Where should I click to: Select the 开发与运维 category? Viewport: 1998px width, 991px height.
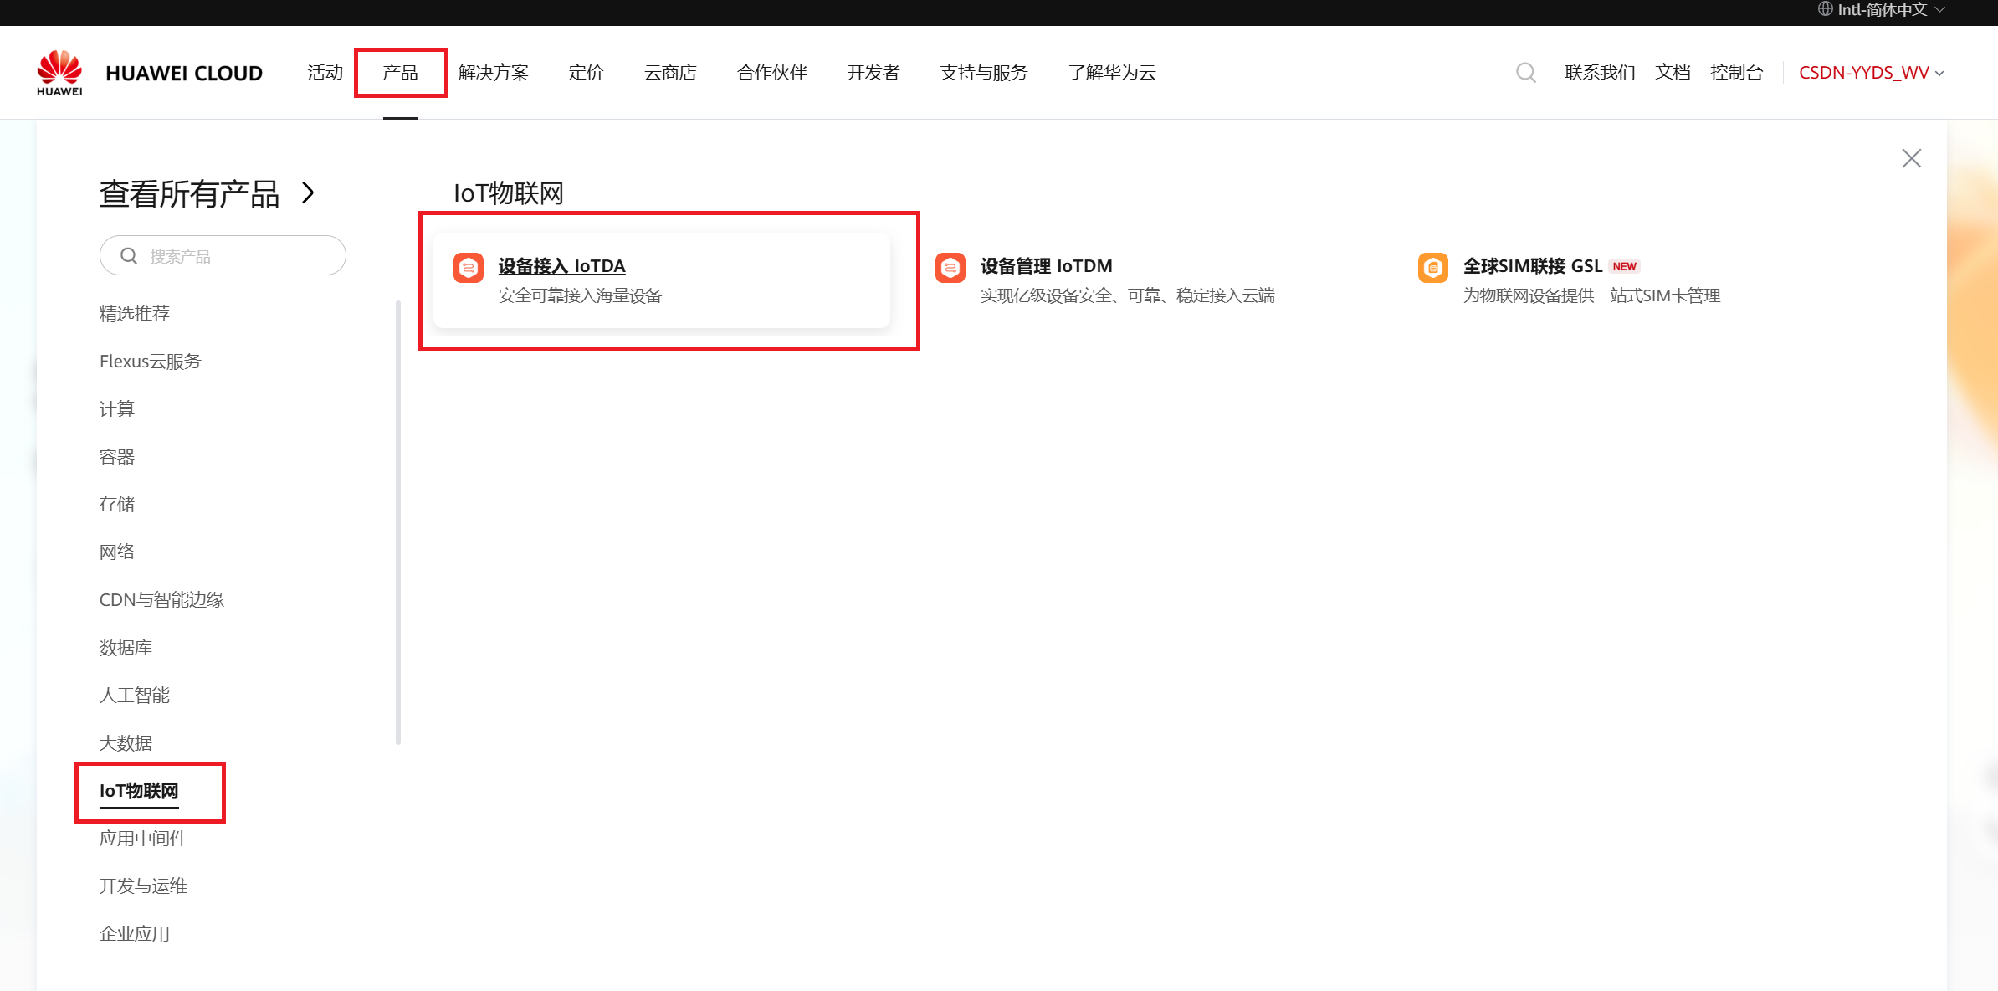(143, 886)
